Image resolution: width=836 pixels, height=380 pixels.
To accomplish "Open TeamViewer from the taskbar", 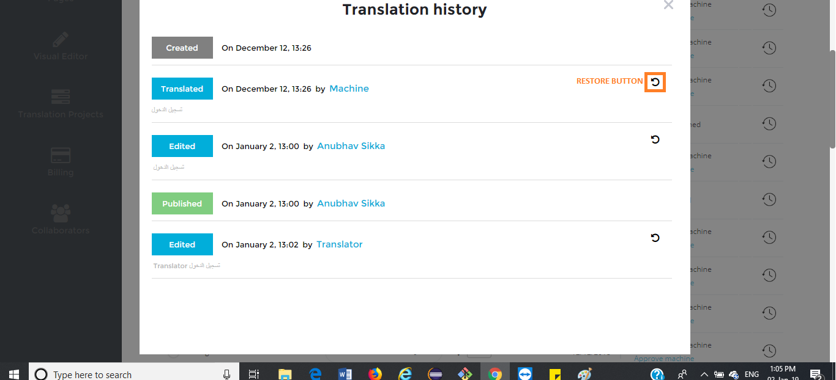I will (525, 374).
